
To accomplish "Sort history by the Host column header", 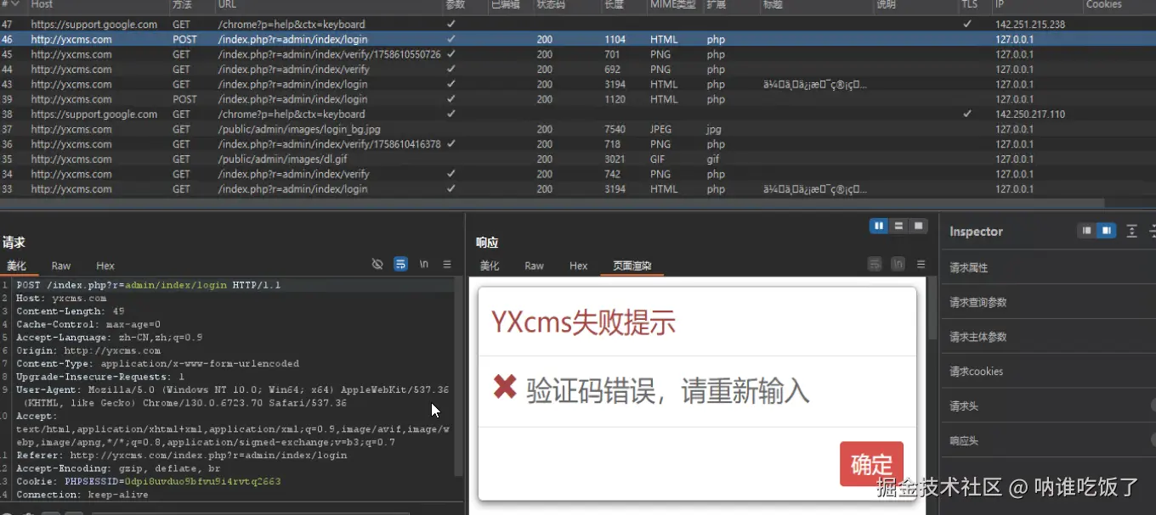I will click(x=42, y=5).
